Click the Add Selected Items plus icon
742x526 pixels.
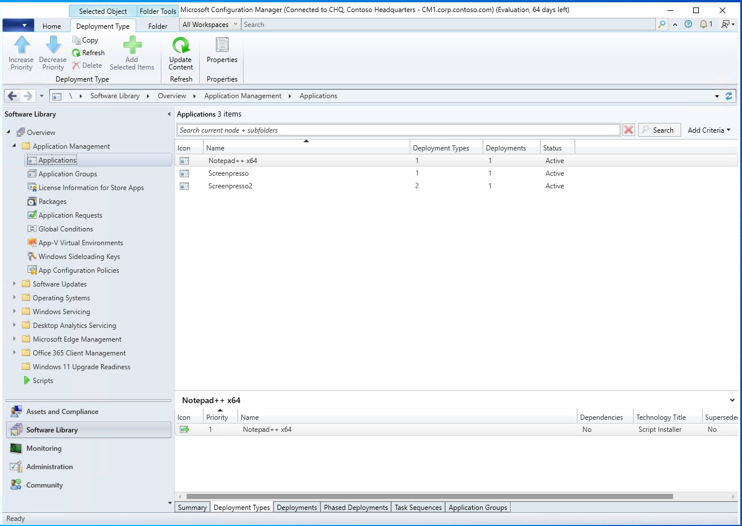click(x=132, y=45)
